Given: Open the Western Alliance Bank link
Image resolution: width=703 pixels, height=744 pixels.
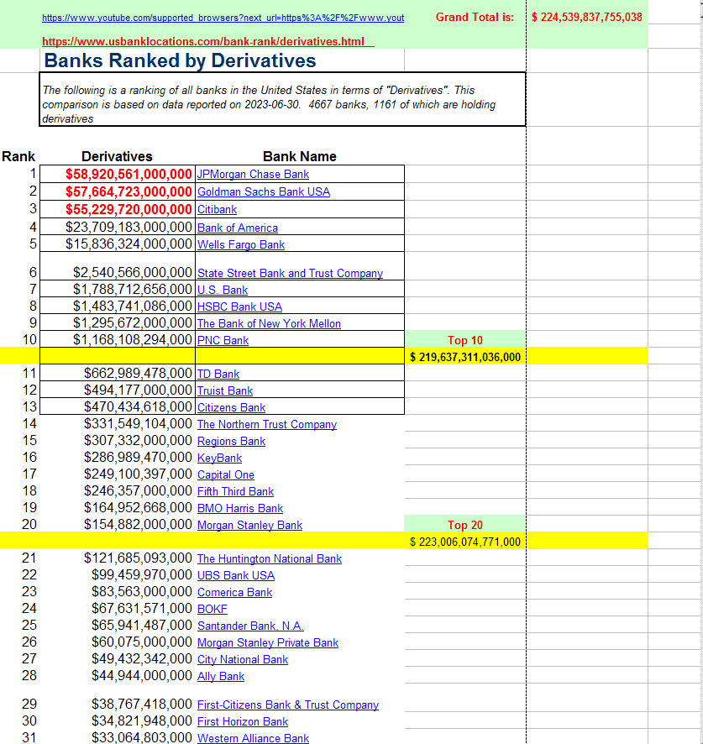Looking at the screenshot, I should (x=253, y=738).
